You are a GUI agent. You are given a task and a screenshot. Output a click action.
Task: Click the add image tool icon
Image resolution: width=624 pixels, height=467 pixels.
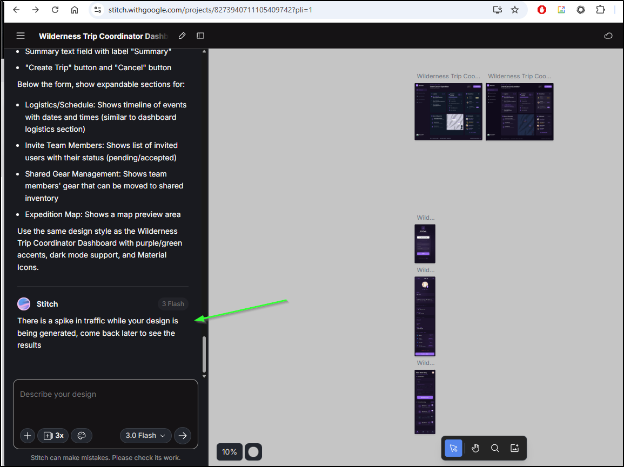click(x=514, y=448)
